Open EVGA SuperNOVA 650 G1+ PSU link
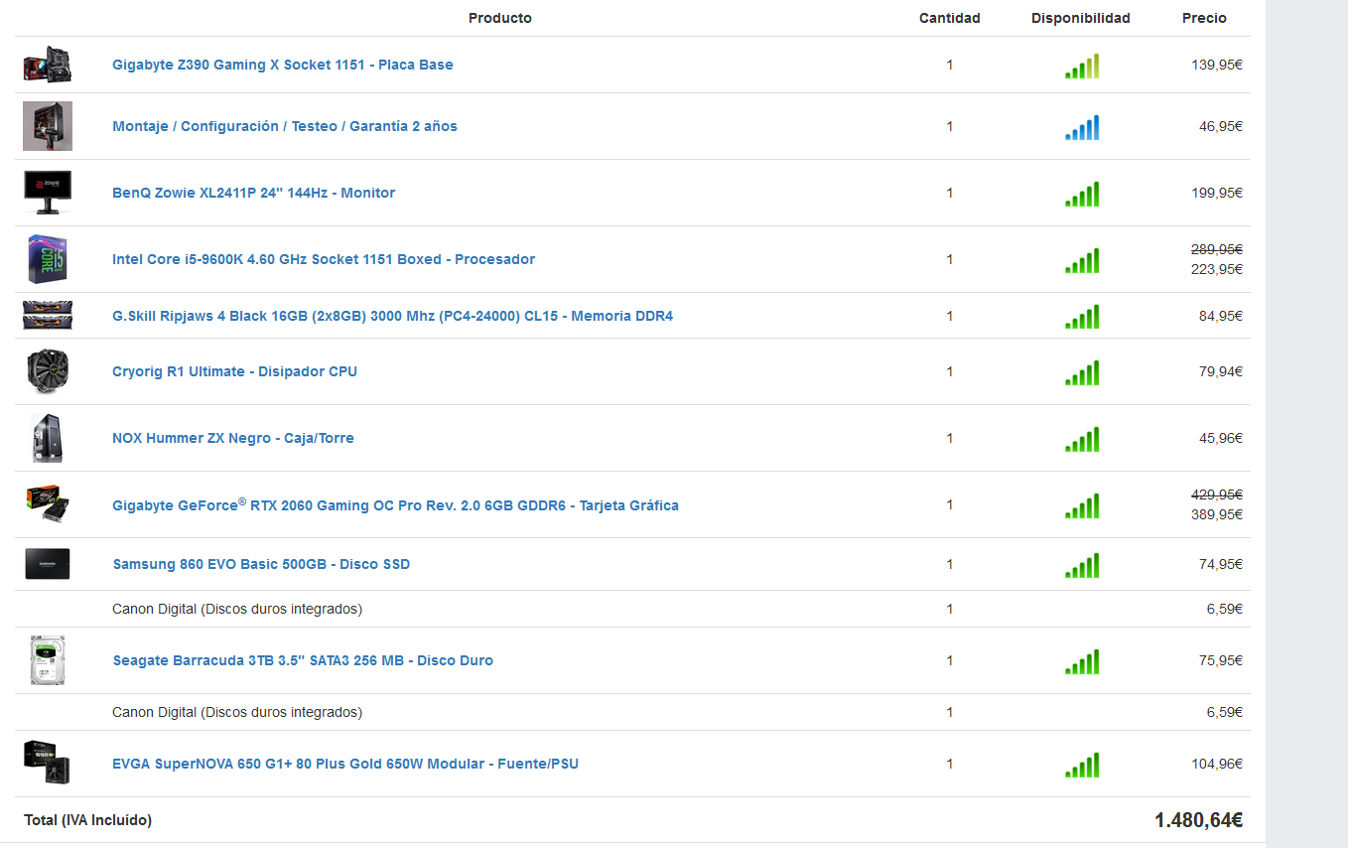 [345, 764]
